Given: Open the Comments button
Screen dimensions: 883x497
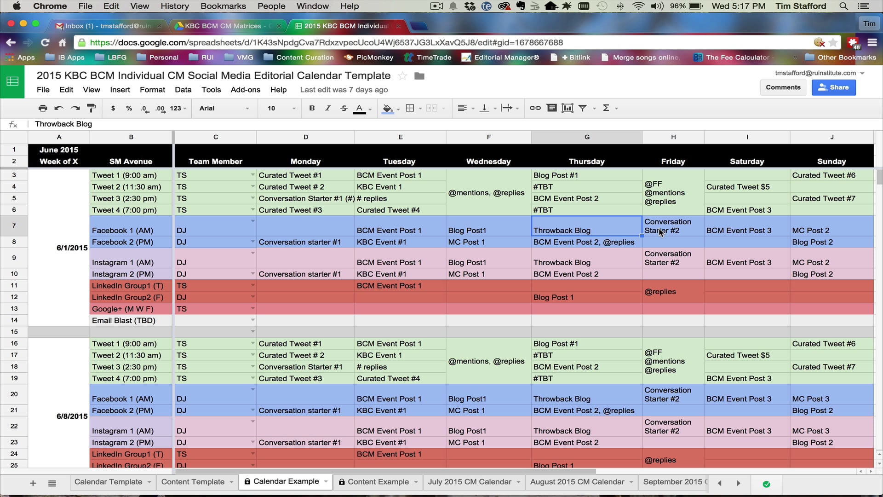Looking at the screenshot, I should tap(783, 87).
